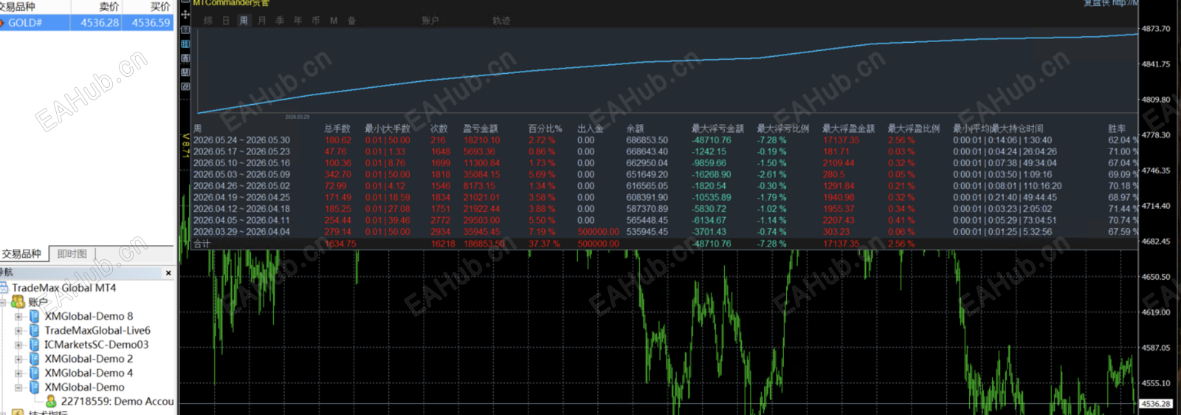Click the server icon beside TradeMaxGlobal-Live6
The height and width of the screenshot is (415, 1181).
click(34, 330)
